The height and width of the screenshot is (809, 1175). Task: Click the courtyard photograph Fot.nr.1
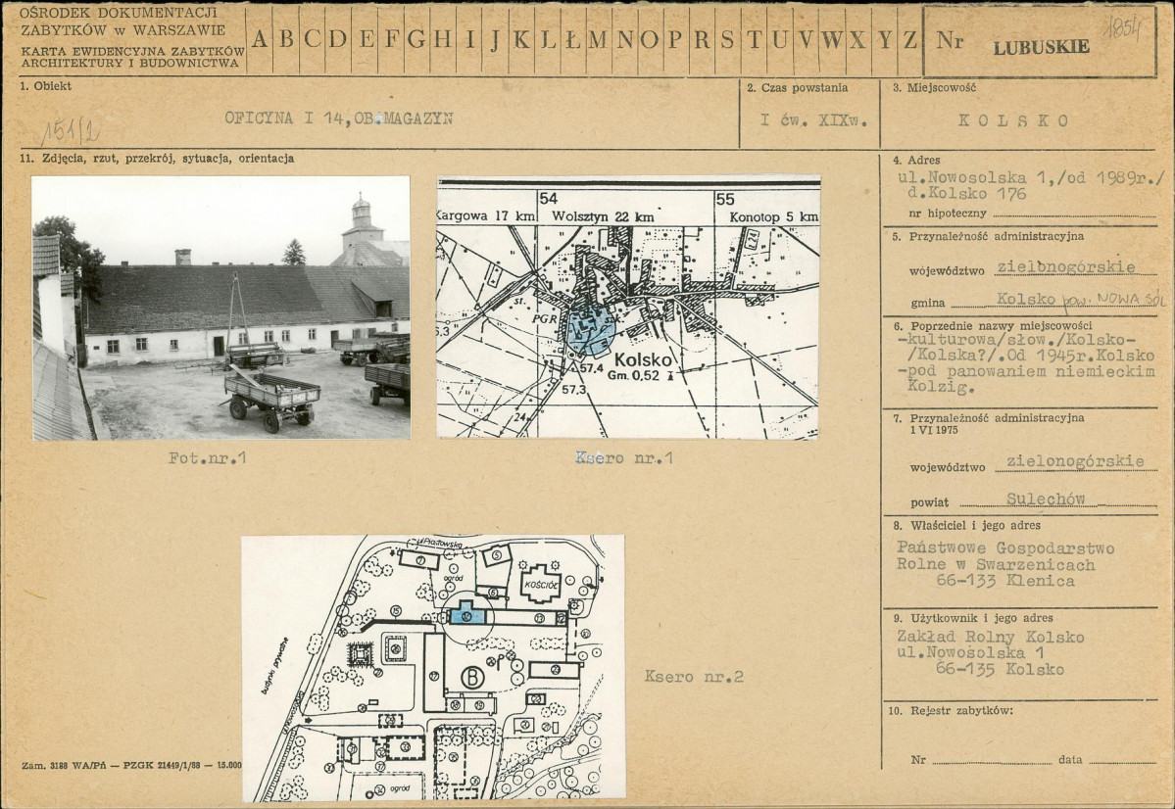[x=220, y=308]
